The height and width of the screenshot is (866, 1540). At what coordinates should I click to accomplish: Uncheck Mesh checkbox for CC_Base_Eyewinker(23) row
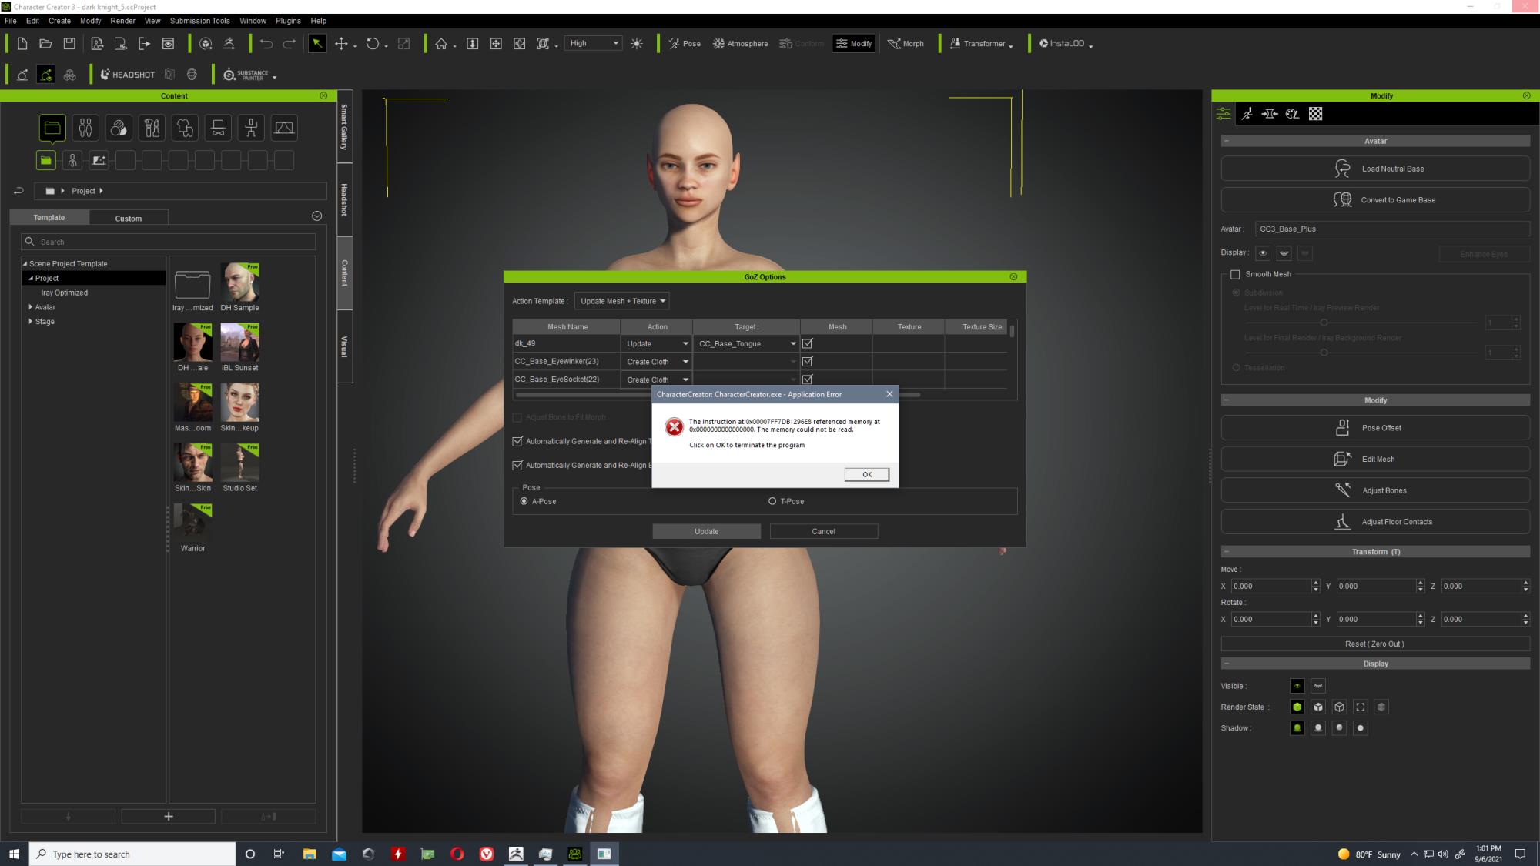coord(807,361)
